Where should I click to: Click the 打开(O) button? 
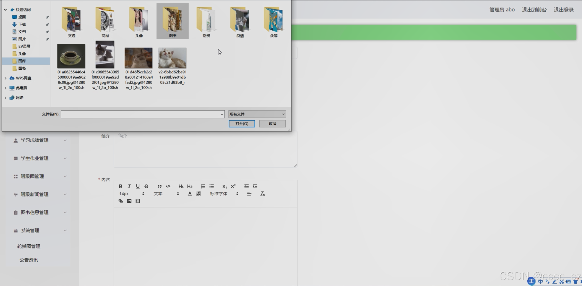(x=242, y=124)
